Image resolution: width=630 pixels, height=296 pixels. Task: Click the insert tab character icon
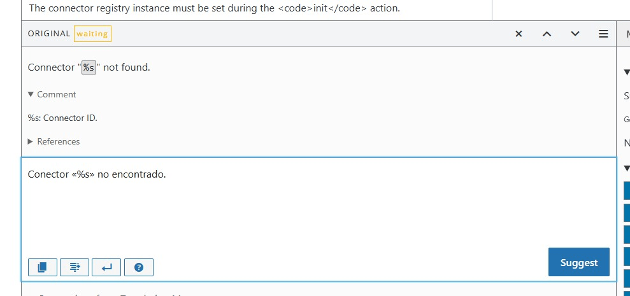coord(75,267)
